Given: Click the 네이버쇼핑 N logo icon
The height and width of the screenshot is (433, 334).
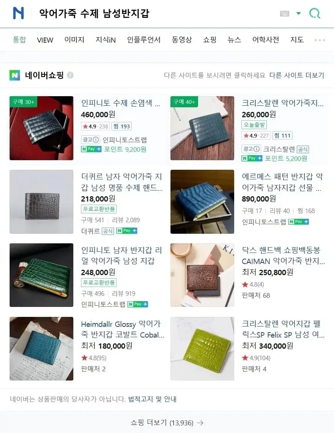Looking at the screenshot, I should pyautogui.click(x=15, y=75).
